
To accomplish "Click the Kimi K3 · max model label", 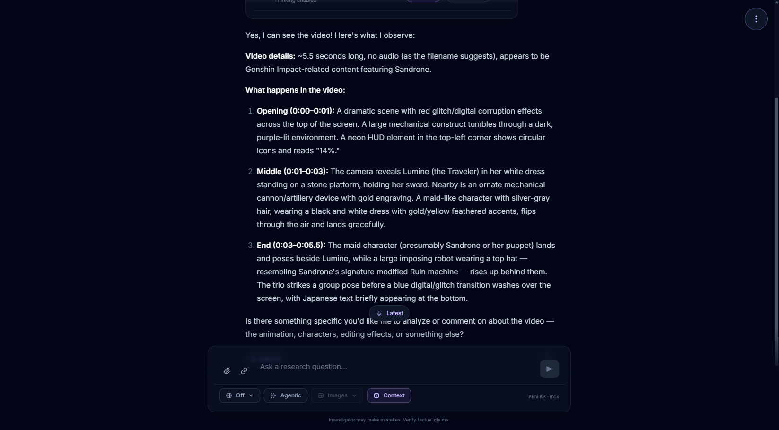I will click(x=543, y=396).
